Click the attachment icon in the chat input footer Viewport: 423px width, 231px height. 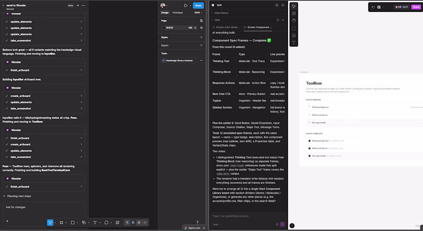(277, 224)
